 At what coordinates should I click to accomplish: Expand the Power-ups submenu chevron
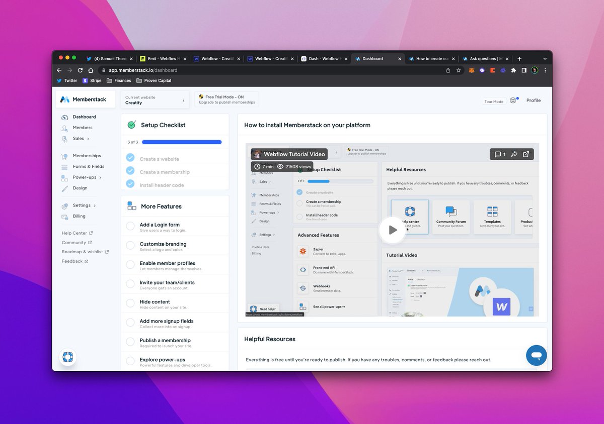click(x=100, y=177)
